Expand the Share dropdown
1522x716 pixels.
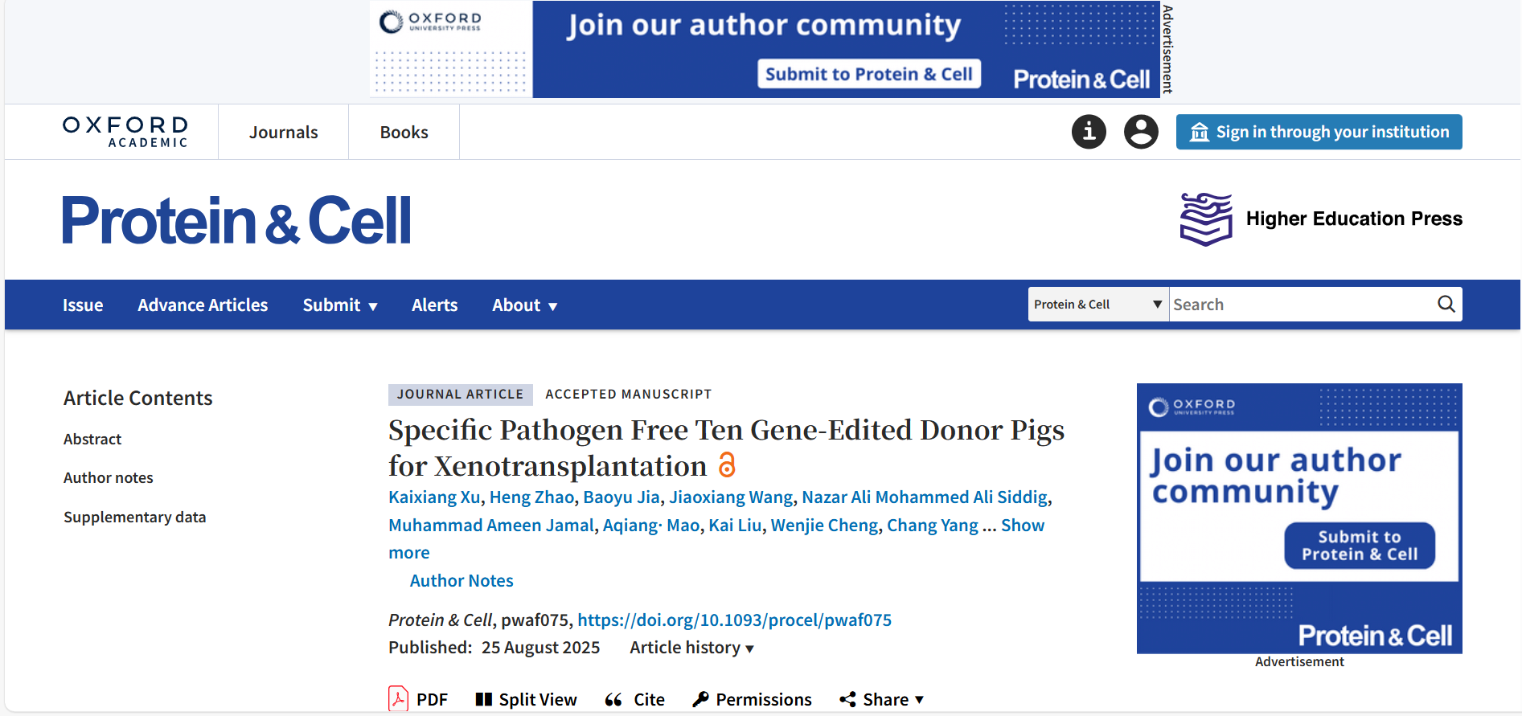[x=882, y=699]
